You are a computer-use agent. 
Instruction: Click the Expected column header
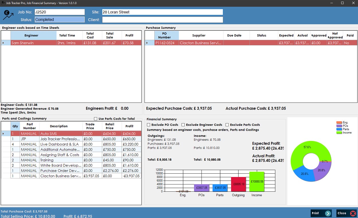[286, 36]
